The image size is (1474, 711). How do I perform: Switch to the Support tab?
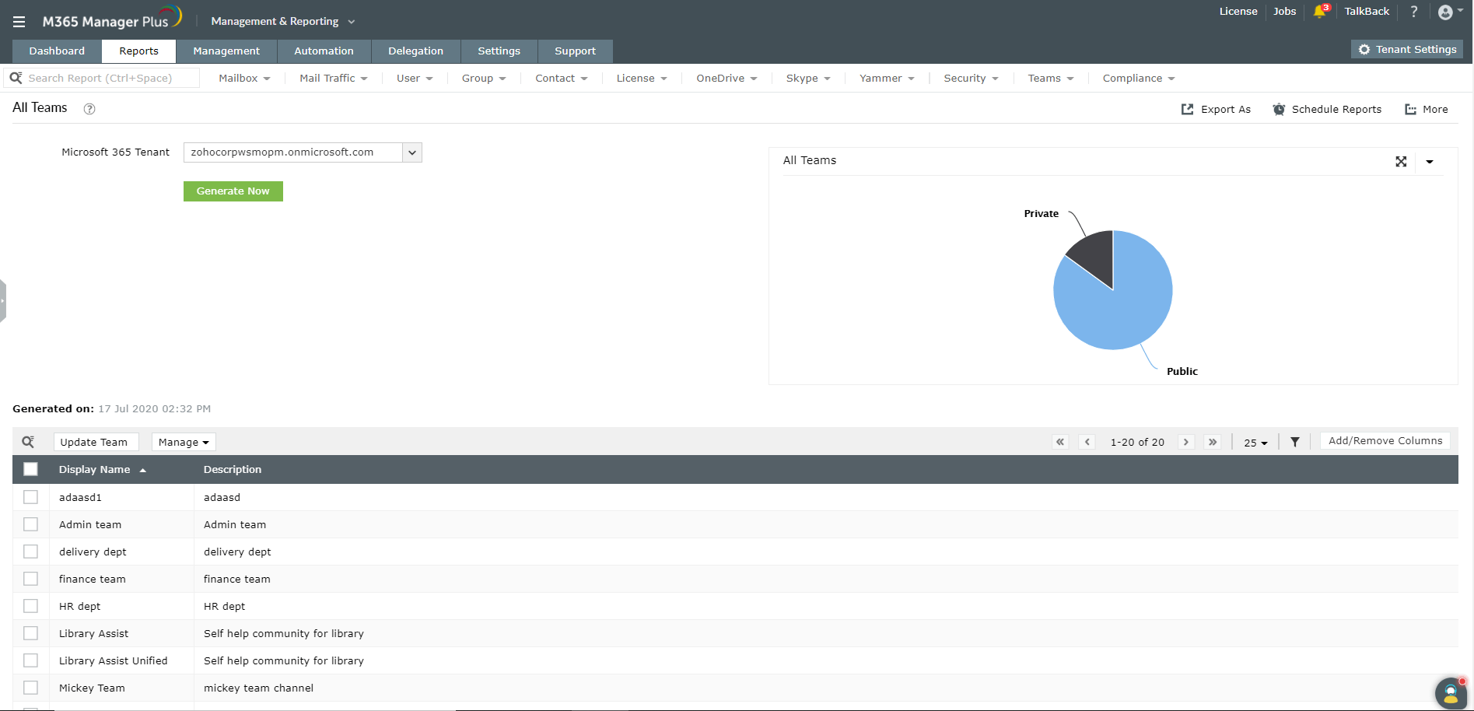coord(575,51)
